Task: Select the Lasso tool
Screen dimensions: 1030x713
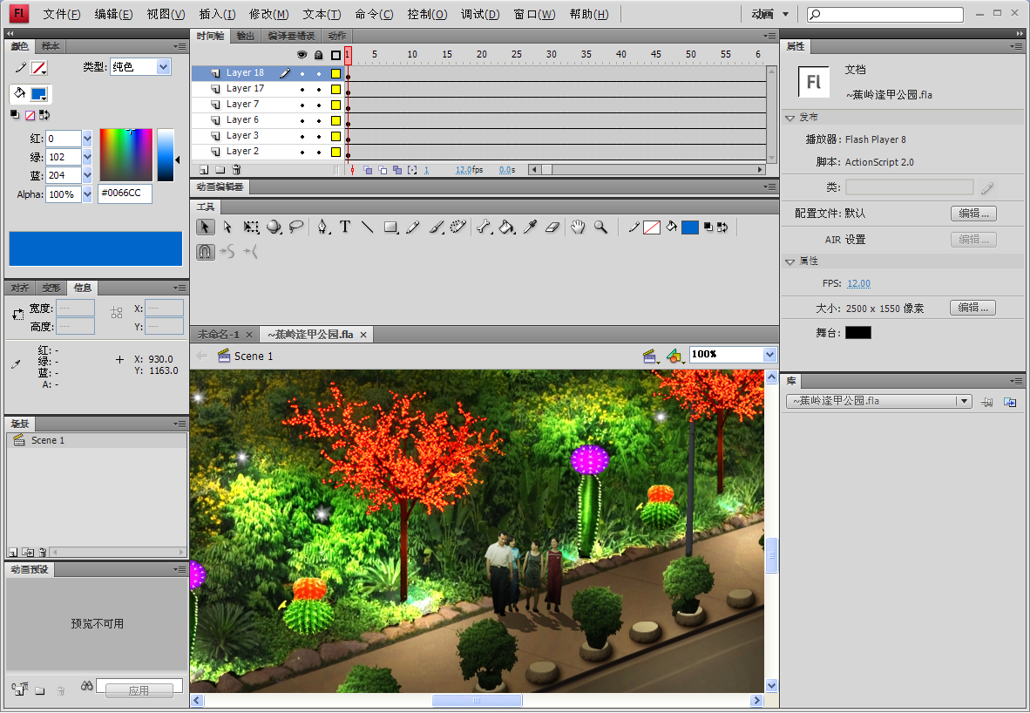Action: click(296, 227)
